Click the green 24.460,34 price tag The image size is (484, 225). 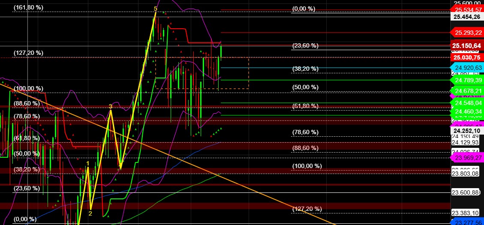[x=467, y=111]
